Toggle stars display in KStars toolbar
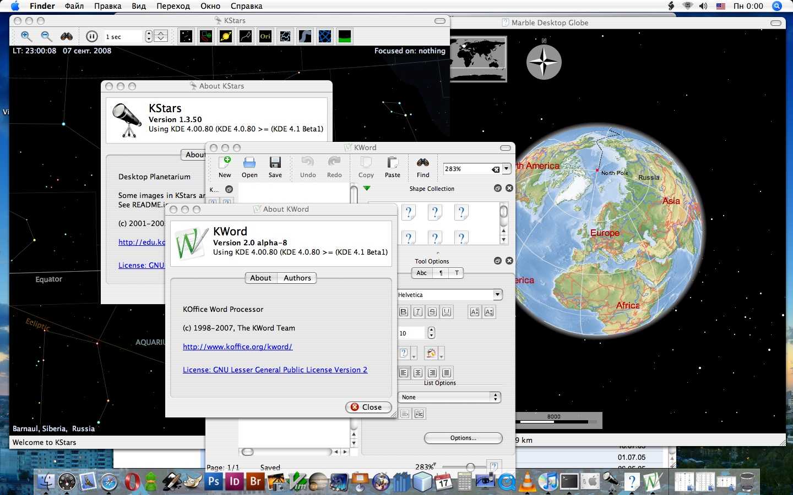This screenshot has width=793, height=495. point(186,36)
